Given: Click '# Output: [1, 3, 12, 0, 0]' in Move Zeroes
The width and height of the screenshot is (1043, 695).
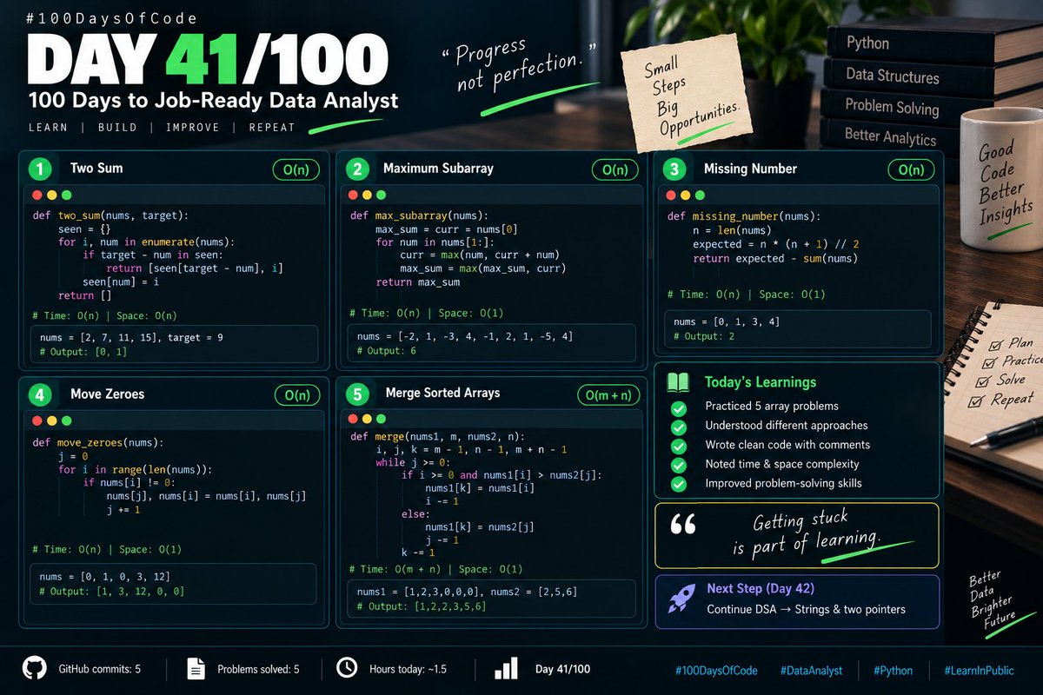Looking at the screenshot, I should click(112, 592).
